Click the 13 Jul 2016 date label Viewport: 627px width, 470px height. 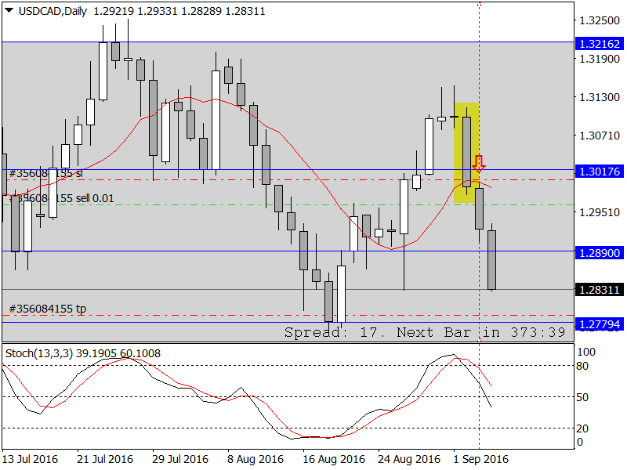coord(30,459)
